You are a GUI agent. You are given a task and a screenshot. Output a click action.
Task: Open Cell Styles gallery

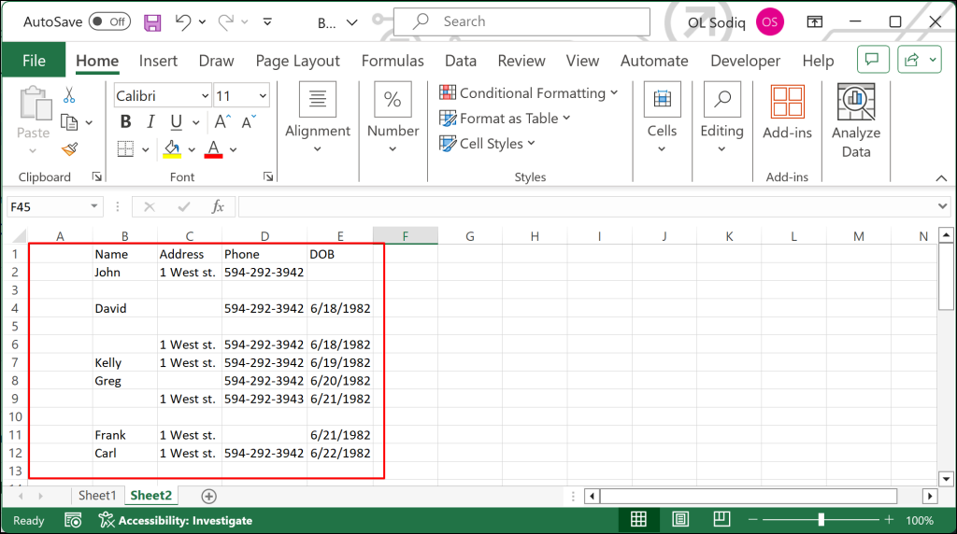click(487, 143)
